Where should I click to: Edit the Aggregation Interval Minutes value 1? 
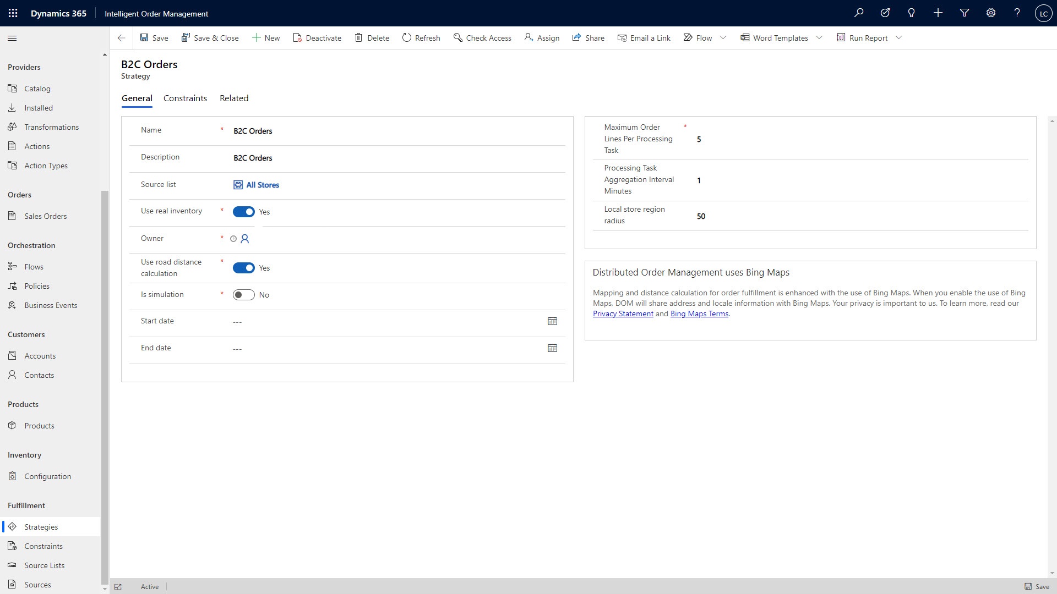859,180
